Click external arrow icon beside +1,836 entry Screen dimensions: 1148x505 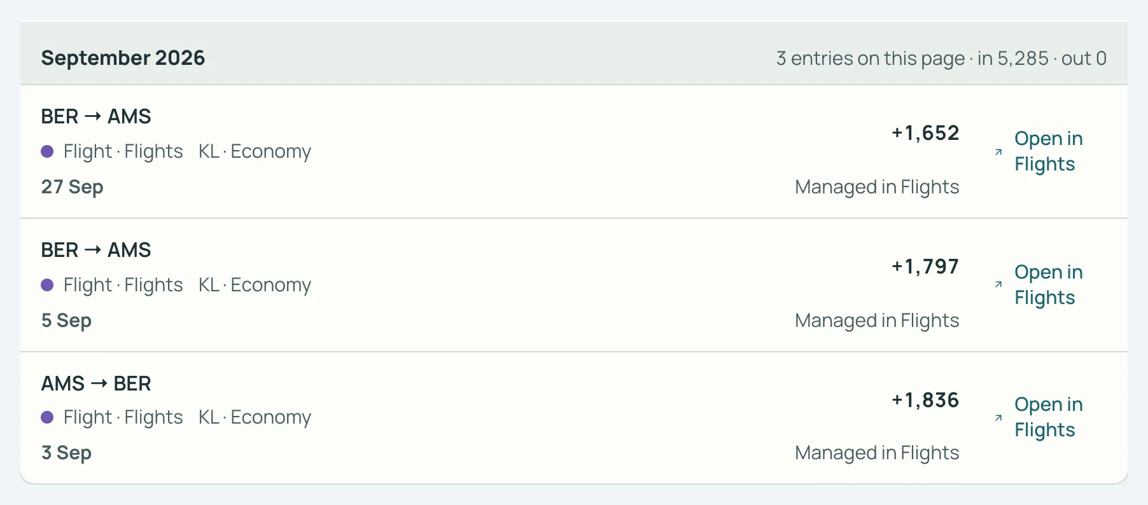[998, 418]
